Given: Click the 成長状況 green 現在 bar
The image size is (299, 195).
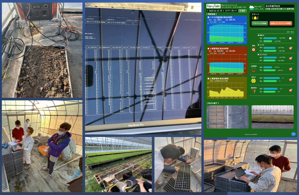Looking at the screenshot, I should pyautogui.click(x=270, y=92).
